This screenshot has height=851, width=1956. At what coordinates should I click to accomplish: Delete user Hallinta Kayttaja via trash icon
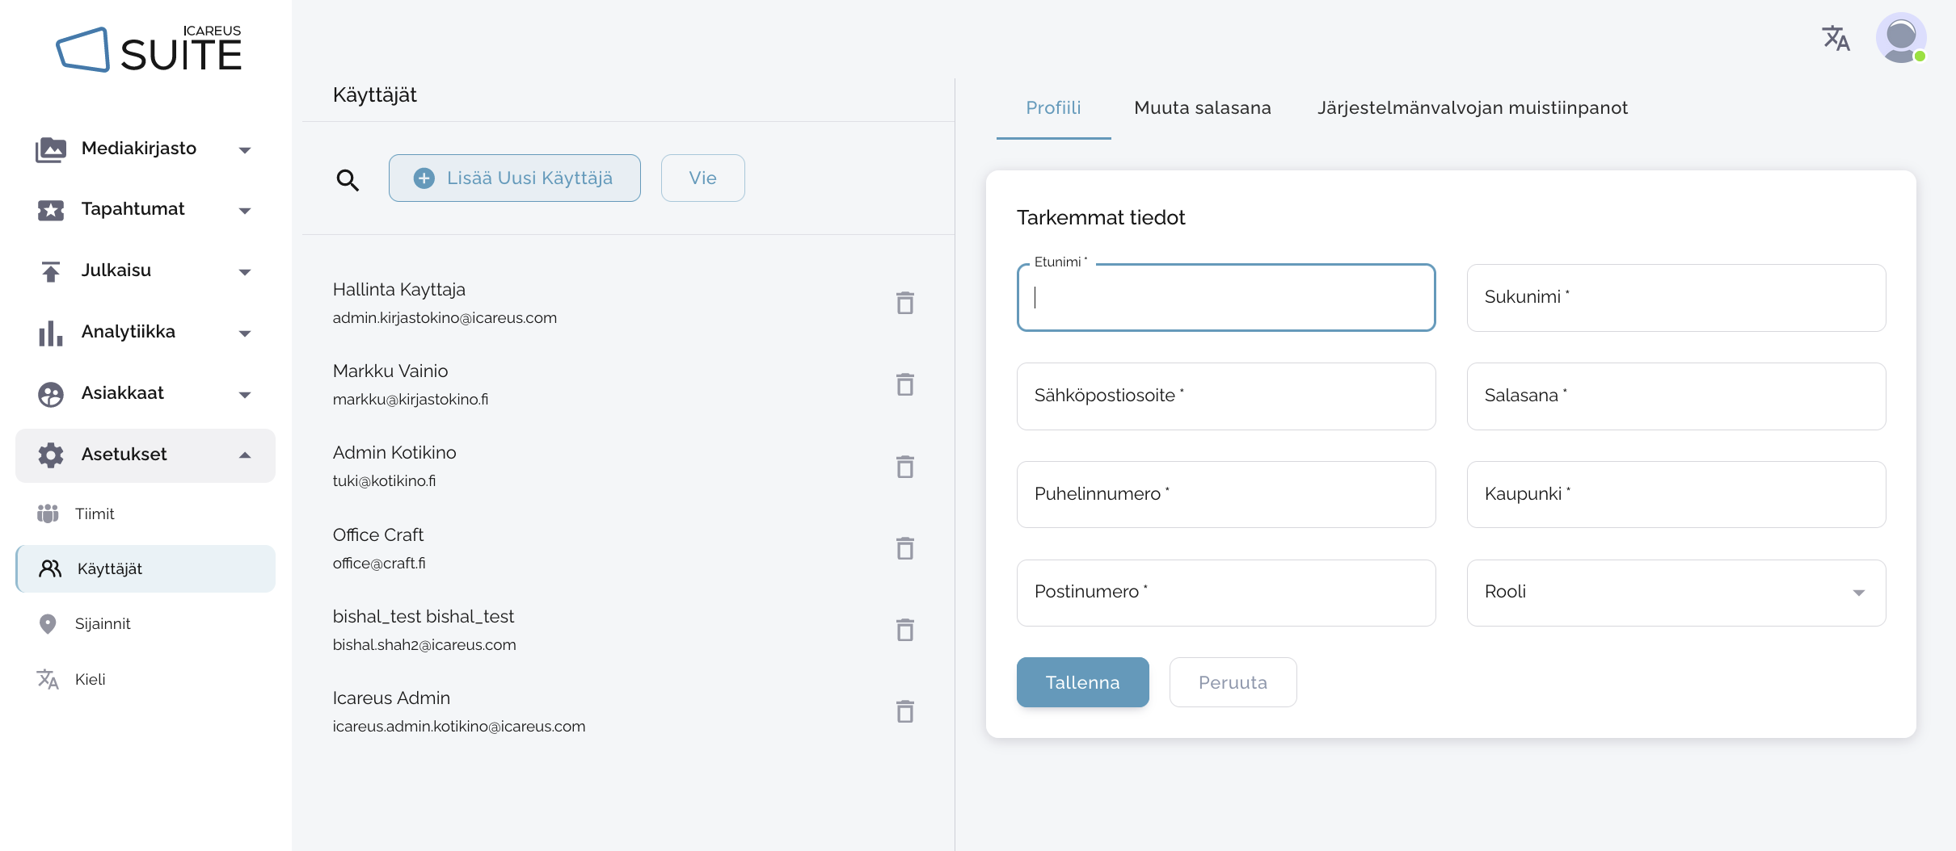(x=904, y=304)
